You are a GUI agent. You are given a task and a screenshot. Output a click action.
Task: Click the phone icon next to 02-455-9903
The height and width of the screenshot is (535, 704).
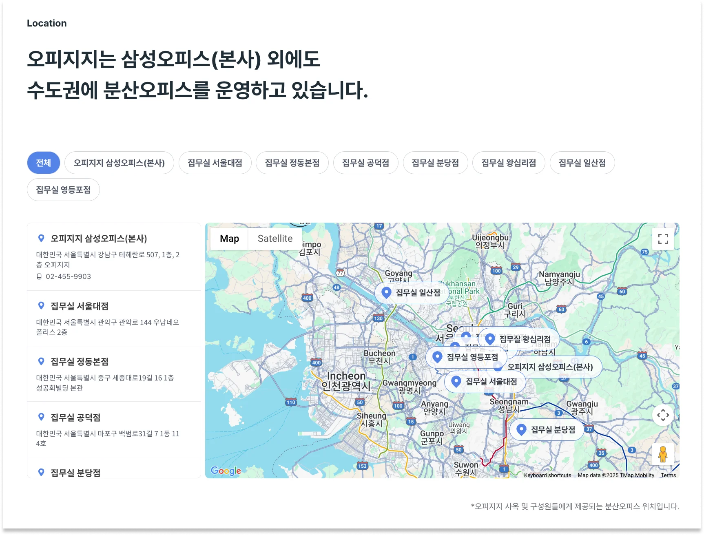point(40,276)
